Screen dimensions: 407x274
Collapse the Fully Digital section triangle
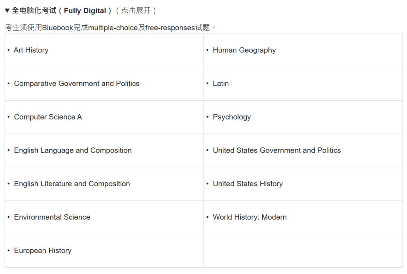7,11
